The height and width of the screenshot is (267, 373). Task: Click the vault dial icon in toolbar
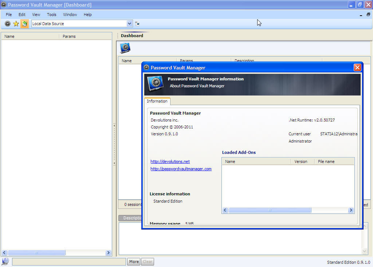coord(8,24)
